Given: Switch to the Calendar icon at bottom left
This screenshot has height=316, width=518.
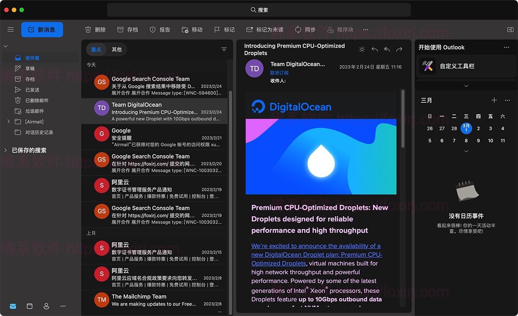Looking at the screenshot, I should click(29, 306).
